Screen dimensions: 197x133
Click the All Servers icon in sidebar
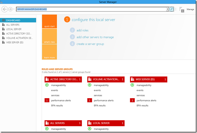click(x=4, y=25)
